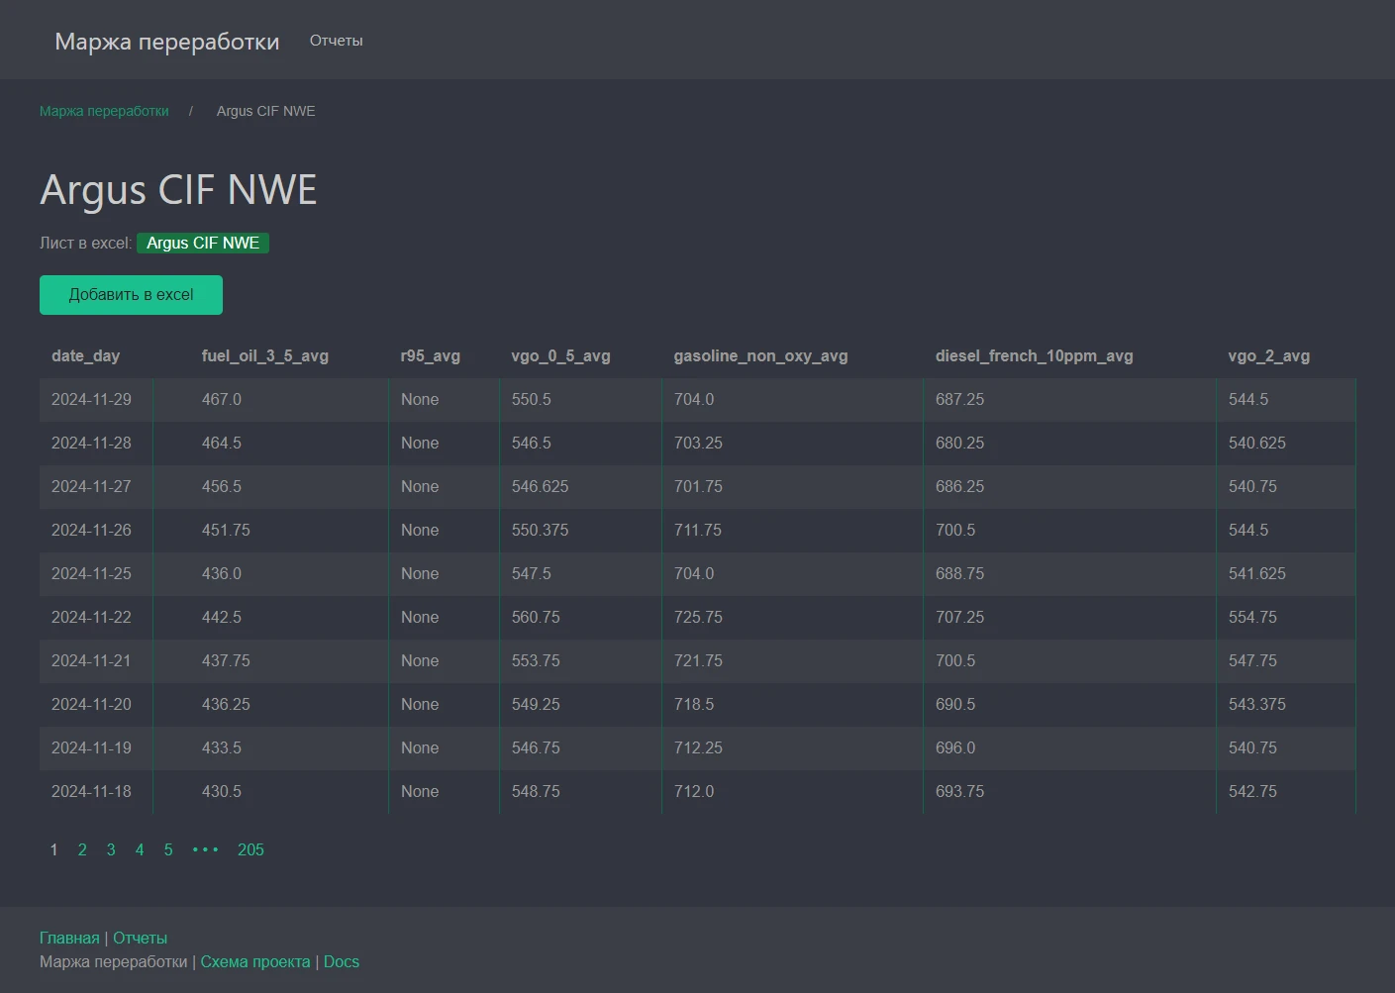Go to pagination page 5
Screen dimensions: 1395x993
168,849
